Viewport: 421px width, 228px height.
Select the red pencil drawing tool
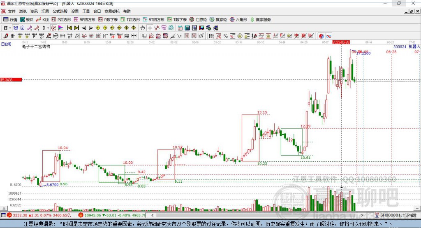tap(6, 36)
